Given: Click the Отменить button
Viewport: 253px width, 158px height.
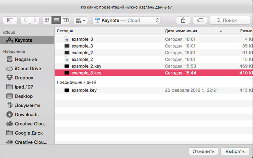Looking at the screenshot, I should (x=203, y=151).
